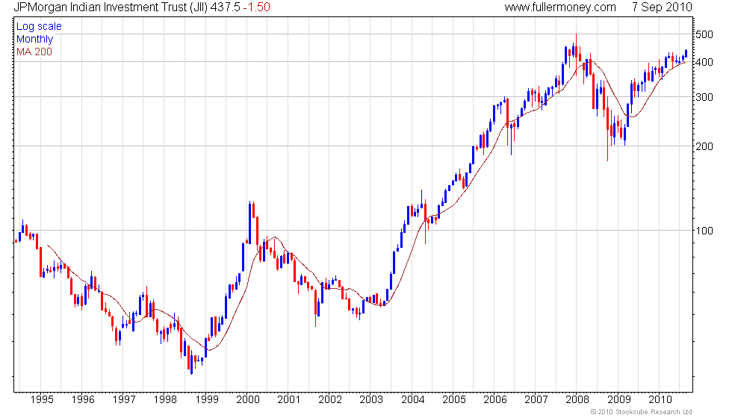Screen dimensions: 732x418
Task: Click the 1996 year label
Action: point(83,399)
